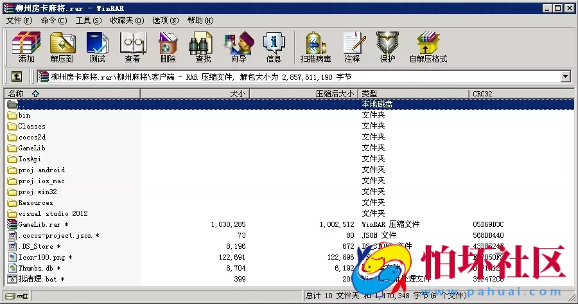This screenshot has height=304, width=578.
Task: Open the 收藏夹(O) menu
Action: point(127,21)
